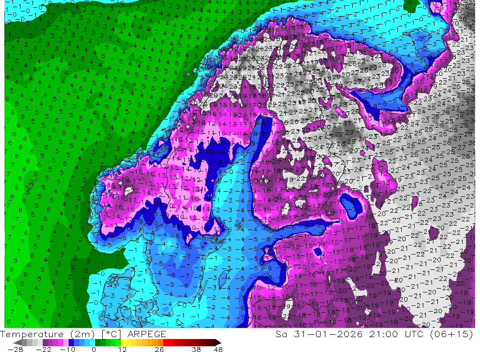Click the -28 legend value
480x352 pixels.
click(x=15, y=349)
